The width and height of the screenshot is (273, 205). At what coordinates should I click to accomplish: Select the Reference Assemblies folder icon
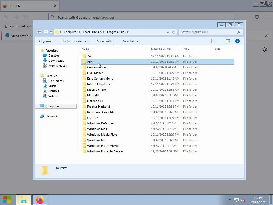click(x=84, y=112)
